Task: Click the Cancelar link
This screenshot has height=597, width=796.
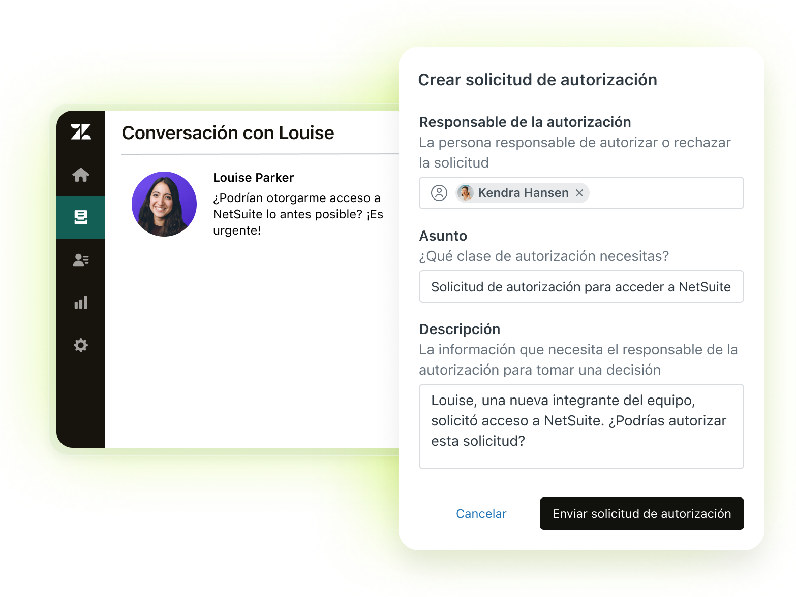Action: 481,514
